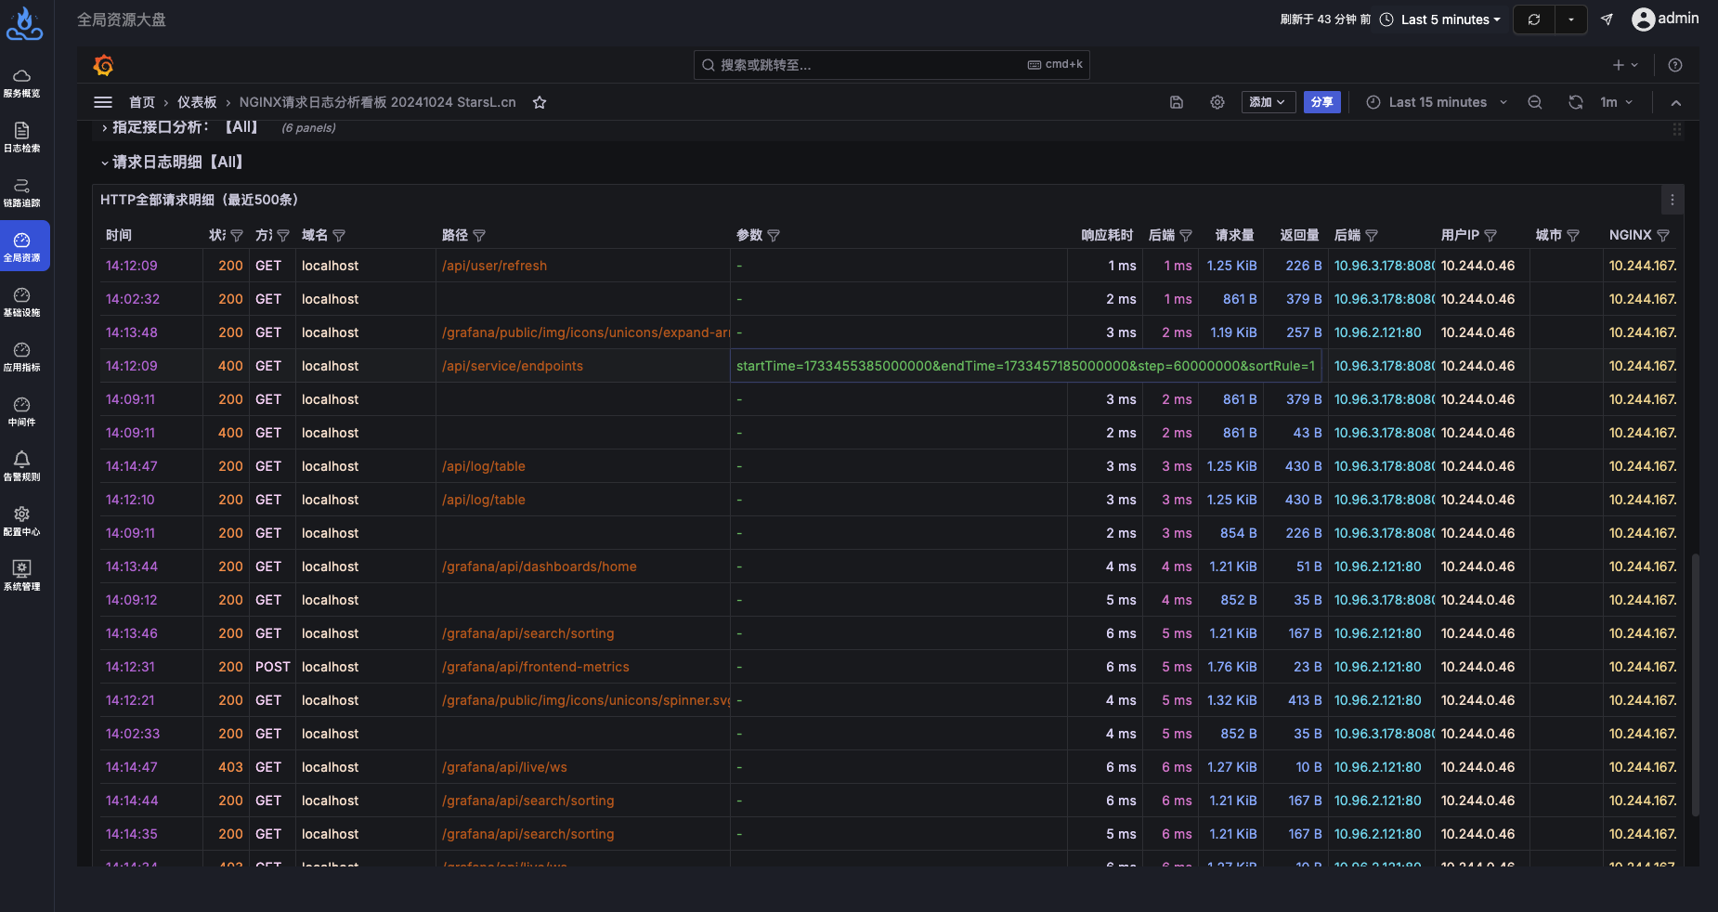Collapse the toolbar with the up chevron
Image resolution: width=1718 pixels, height=912 pixels.
click(x=1676, y=103)
